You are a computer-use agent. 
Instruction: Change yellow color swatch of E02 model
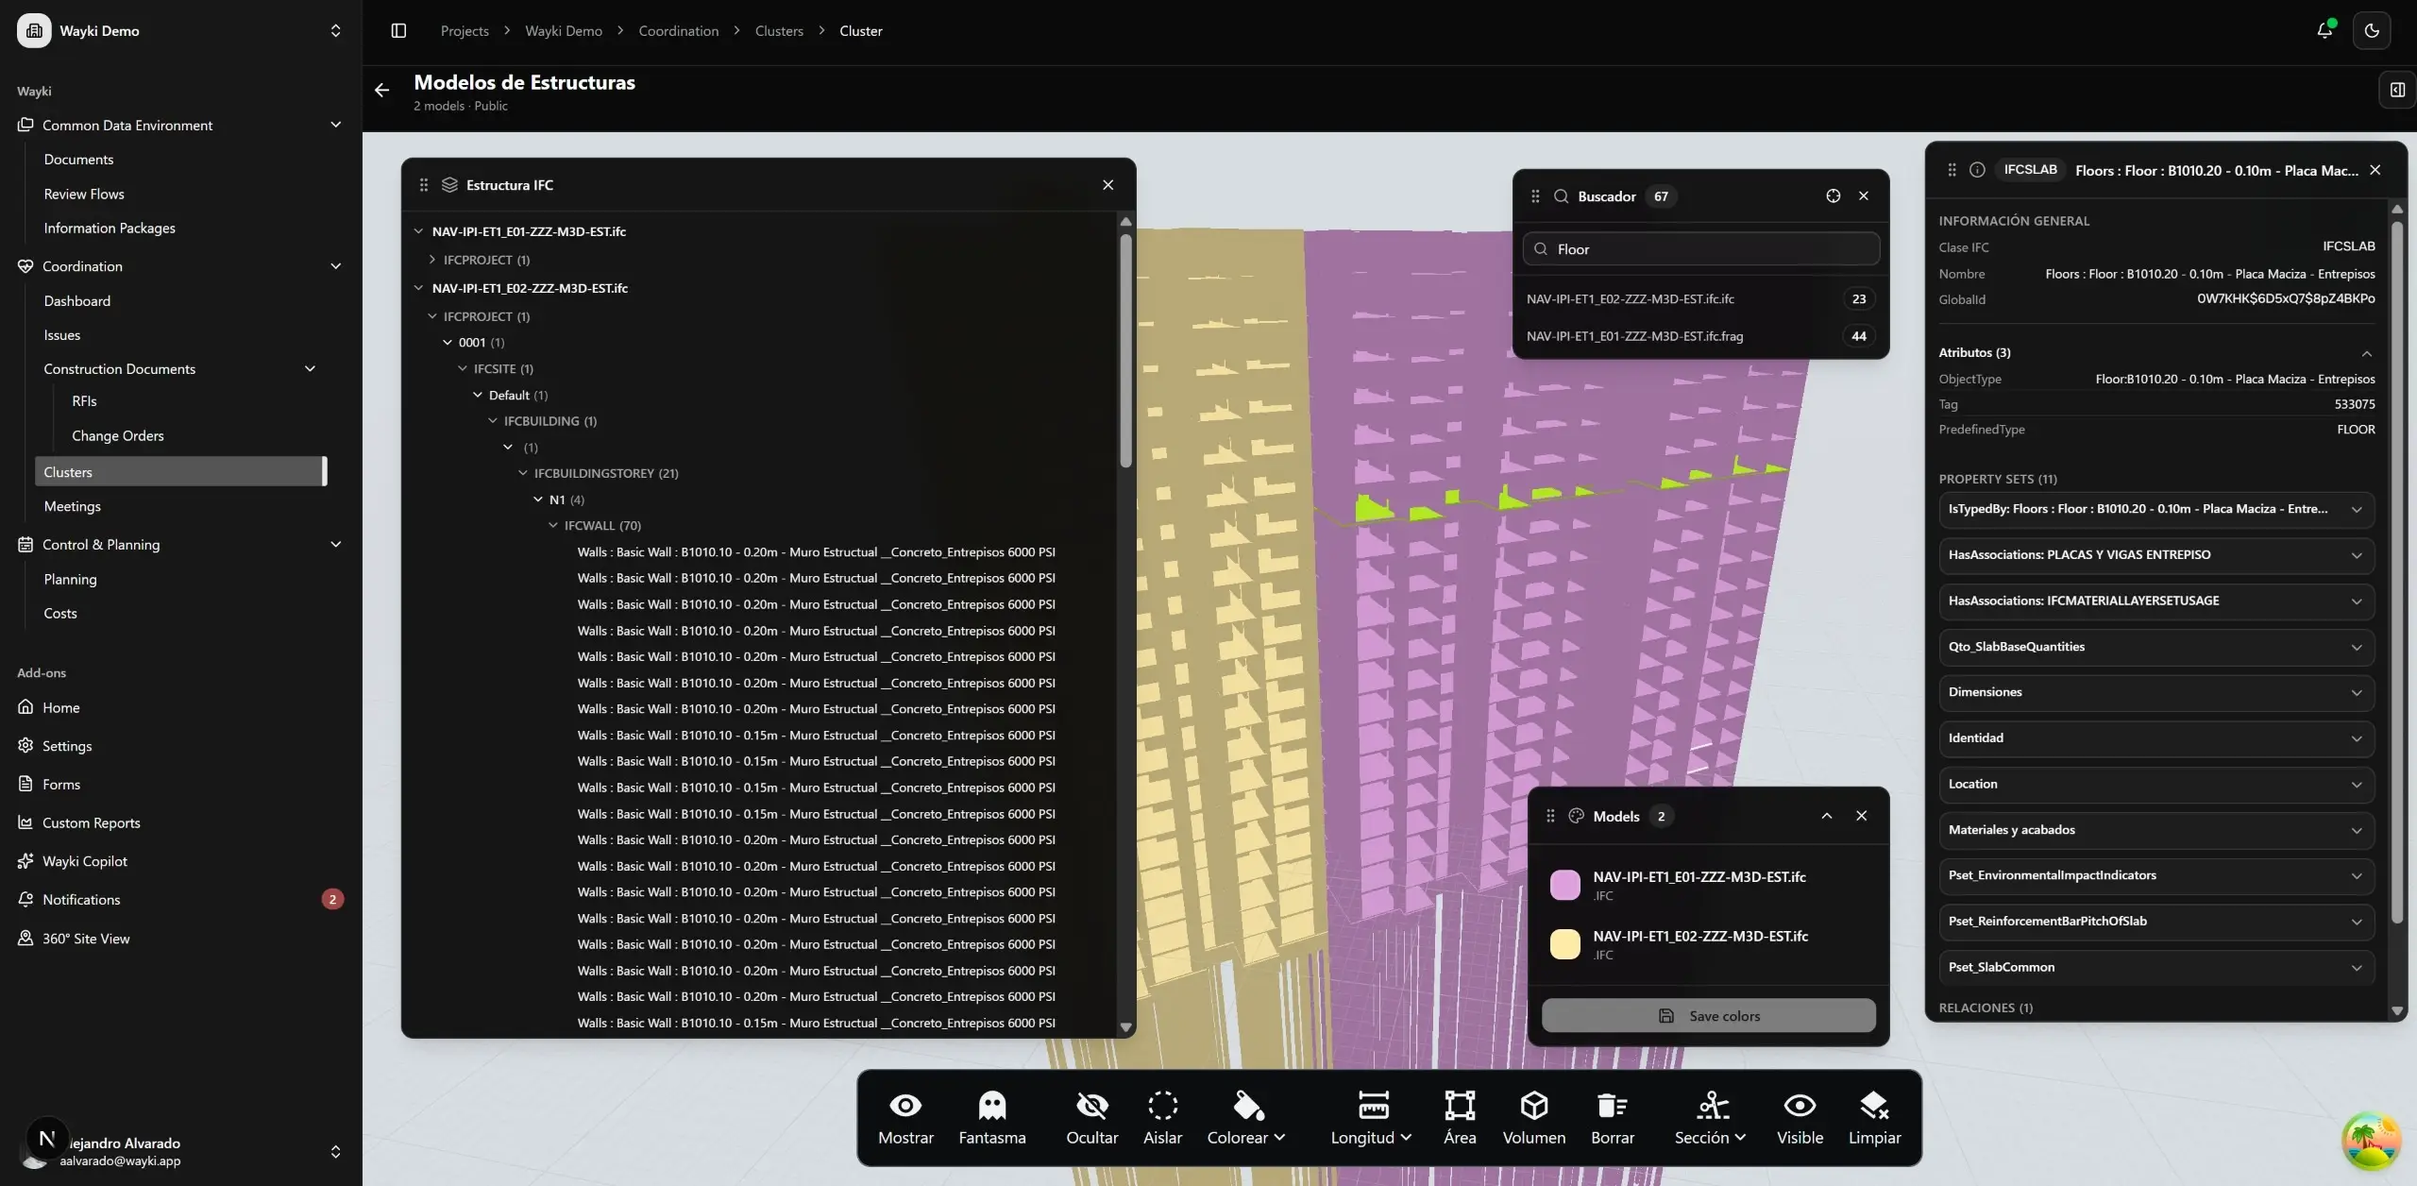coord(1564,944)
